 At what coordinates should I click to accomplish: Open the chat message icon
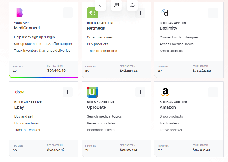point(116,5)
